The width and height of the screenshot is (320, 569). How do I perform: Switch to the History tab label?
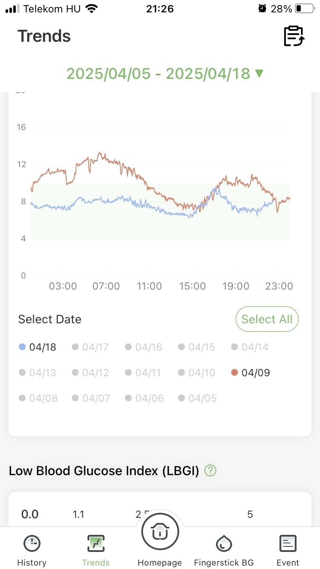pyautogui.click(x=32, y=563)
